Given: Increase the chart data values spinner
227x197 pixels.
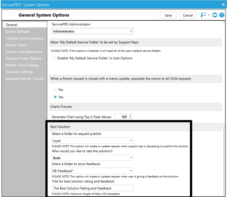Looking at the screenshot, I should (x=130, y=116).
